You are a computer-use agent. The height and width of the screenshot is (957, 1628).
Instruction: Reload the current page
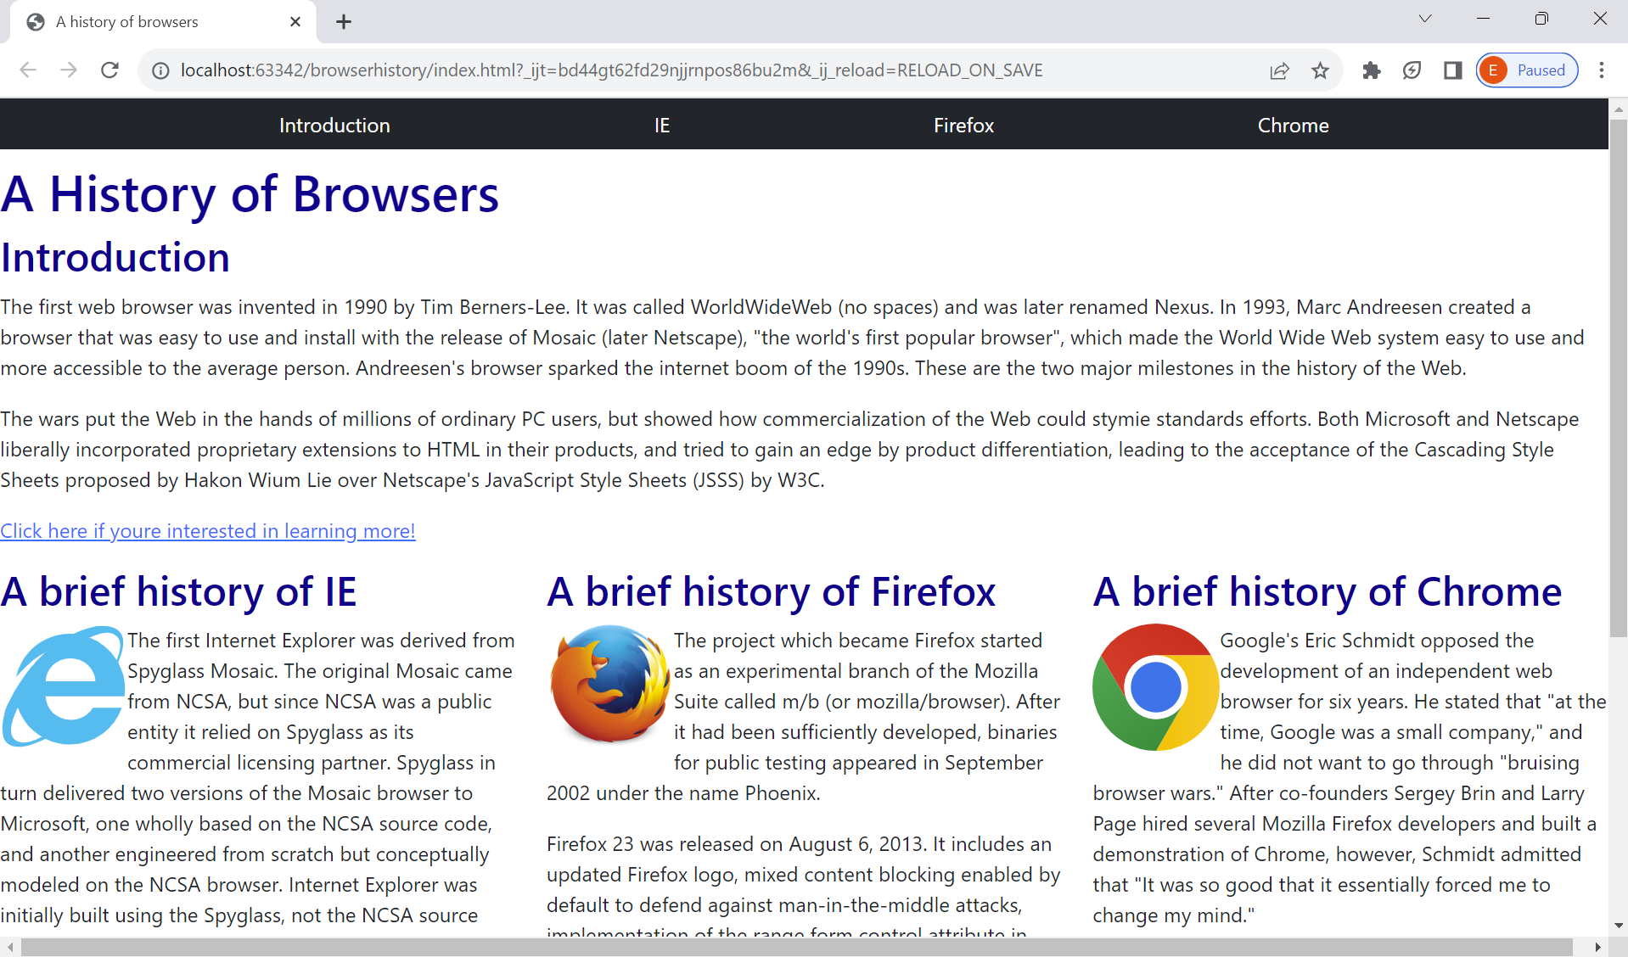click(109, 70)
